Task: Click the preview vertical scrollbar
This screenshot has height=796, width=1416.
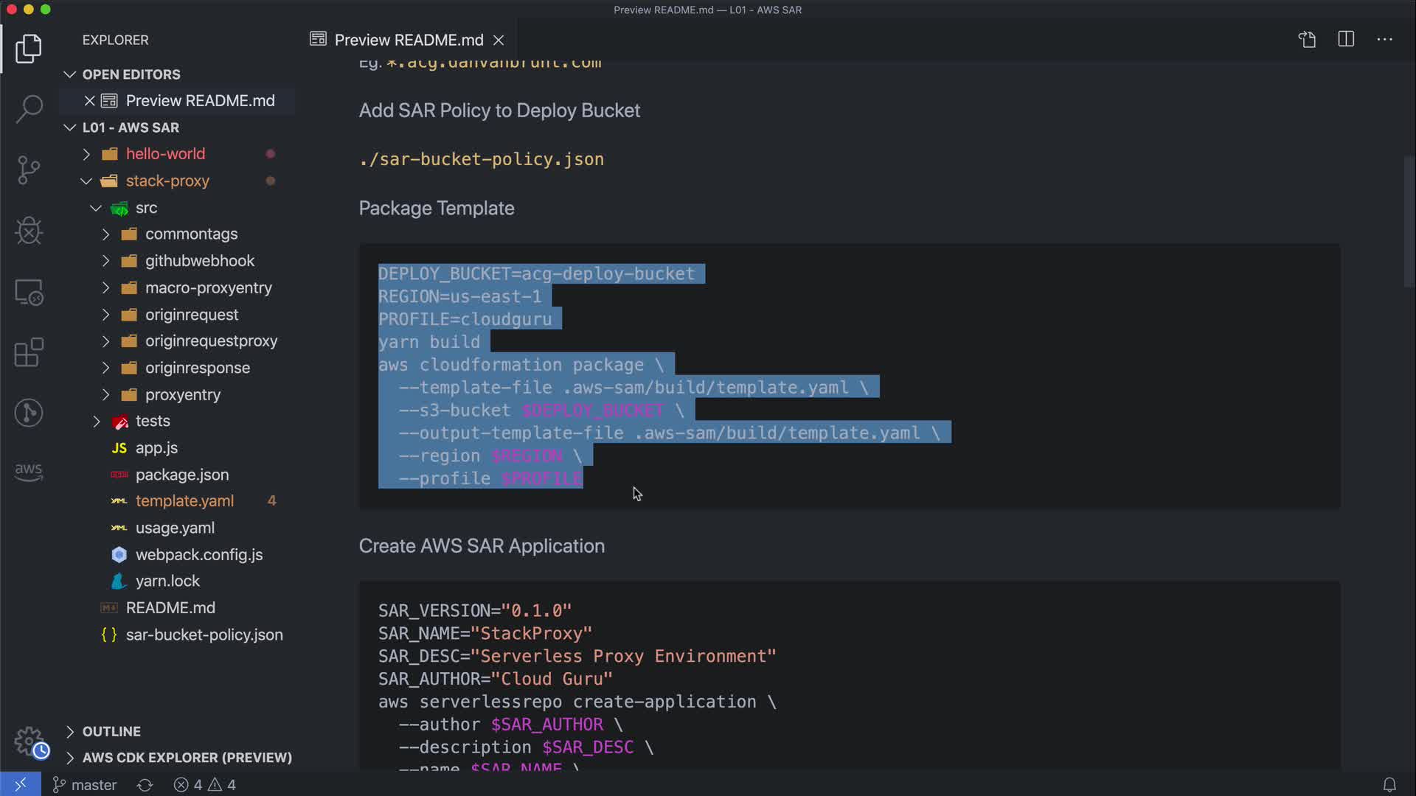Action: click(x=1409, y=221)
